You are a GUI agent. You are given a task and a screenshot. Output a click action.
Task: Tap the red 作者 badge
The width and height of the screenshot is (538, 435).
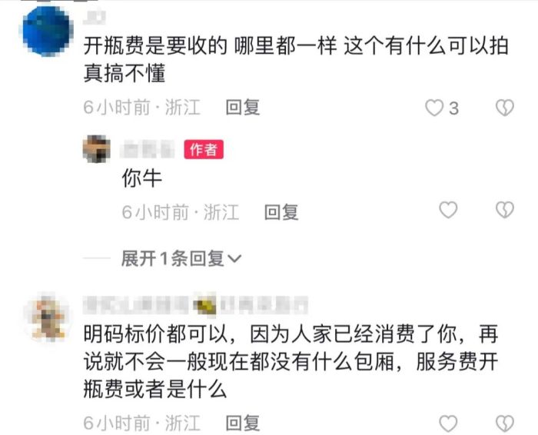[x=204, y=149]
